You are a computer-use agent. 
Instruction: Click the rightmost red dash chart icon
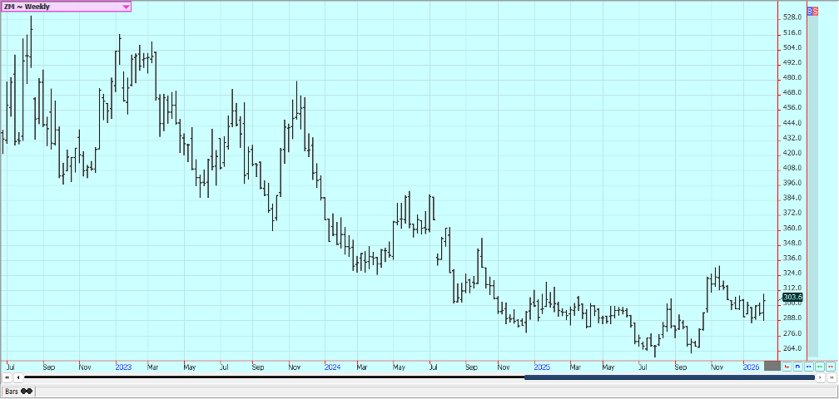coord(830,366)
